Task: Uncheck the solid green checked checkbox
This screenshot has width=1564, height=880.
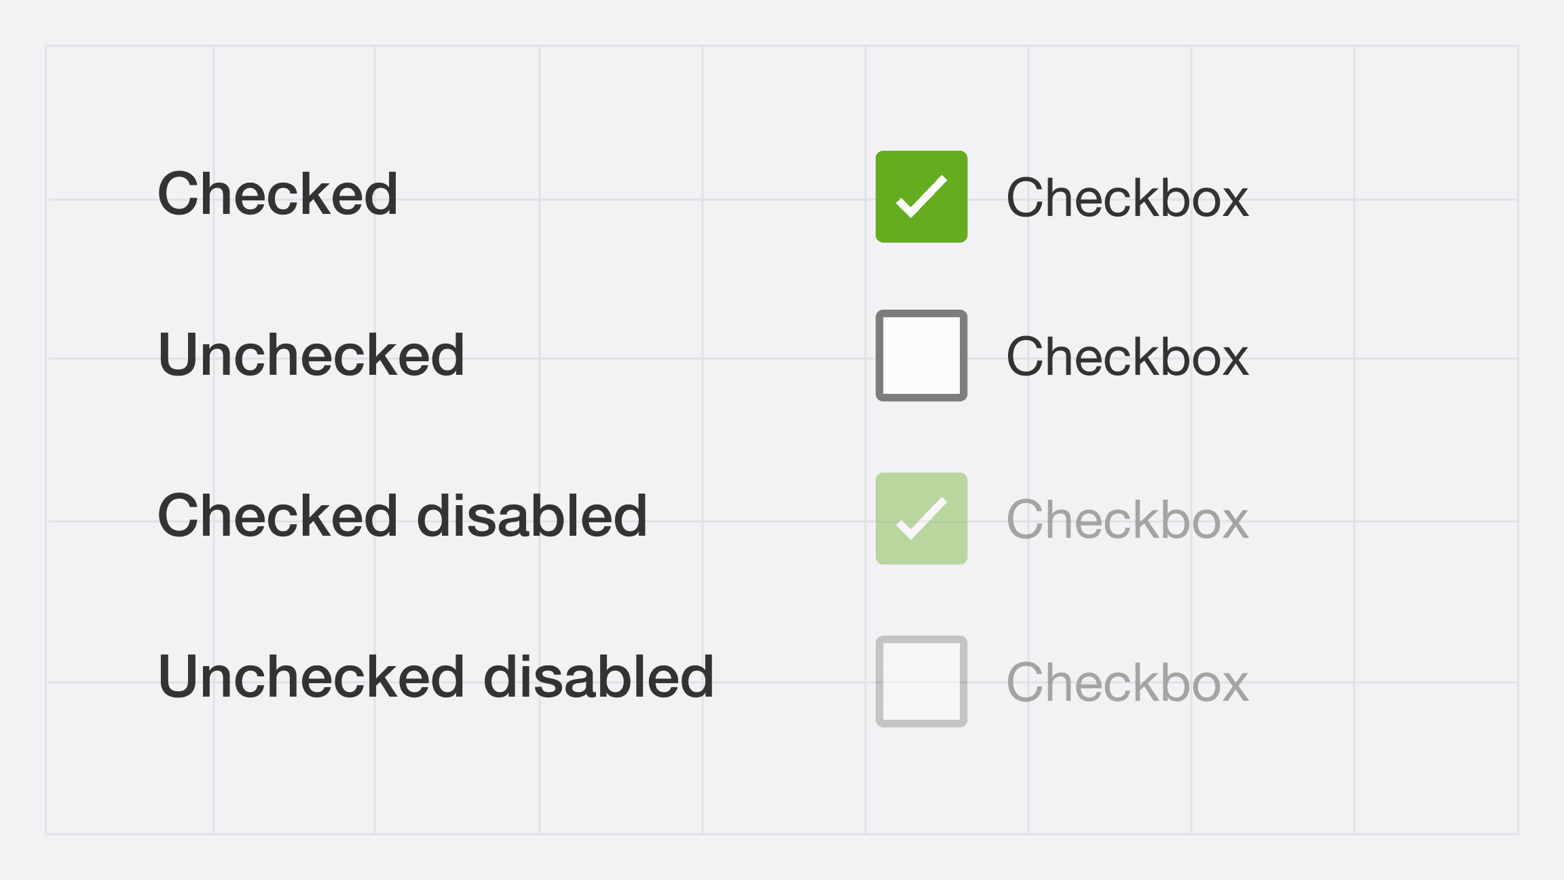Action: point(921,196)
